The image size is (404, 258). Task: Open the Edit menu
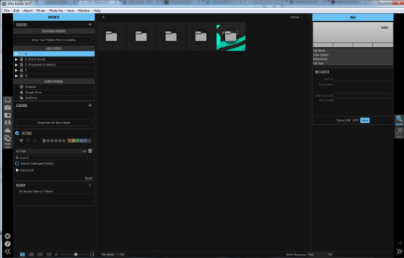[x=17, y=11]
